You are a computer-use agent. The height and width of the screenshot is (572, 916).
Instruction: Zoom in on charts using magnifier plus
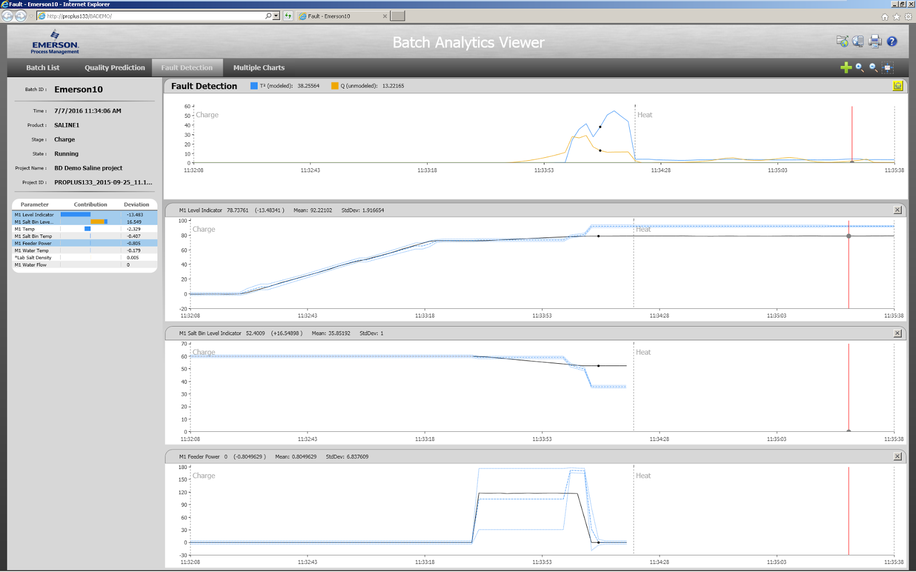coord(859,67)
